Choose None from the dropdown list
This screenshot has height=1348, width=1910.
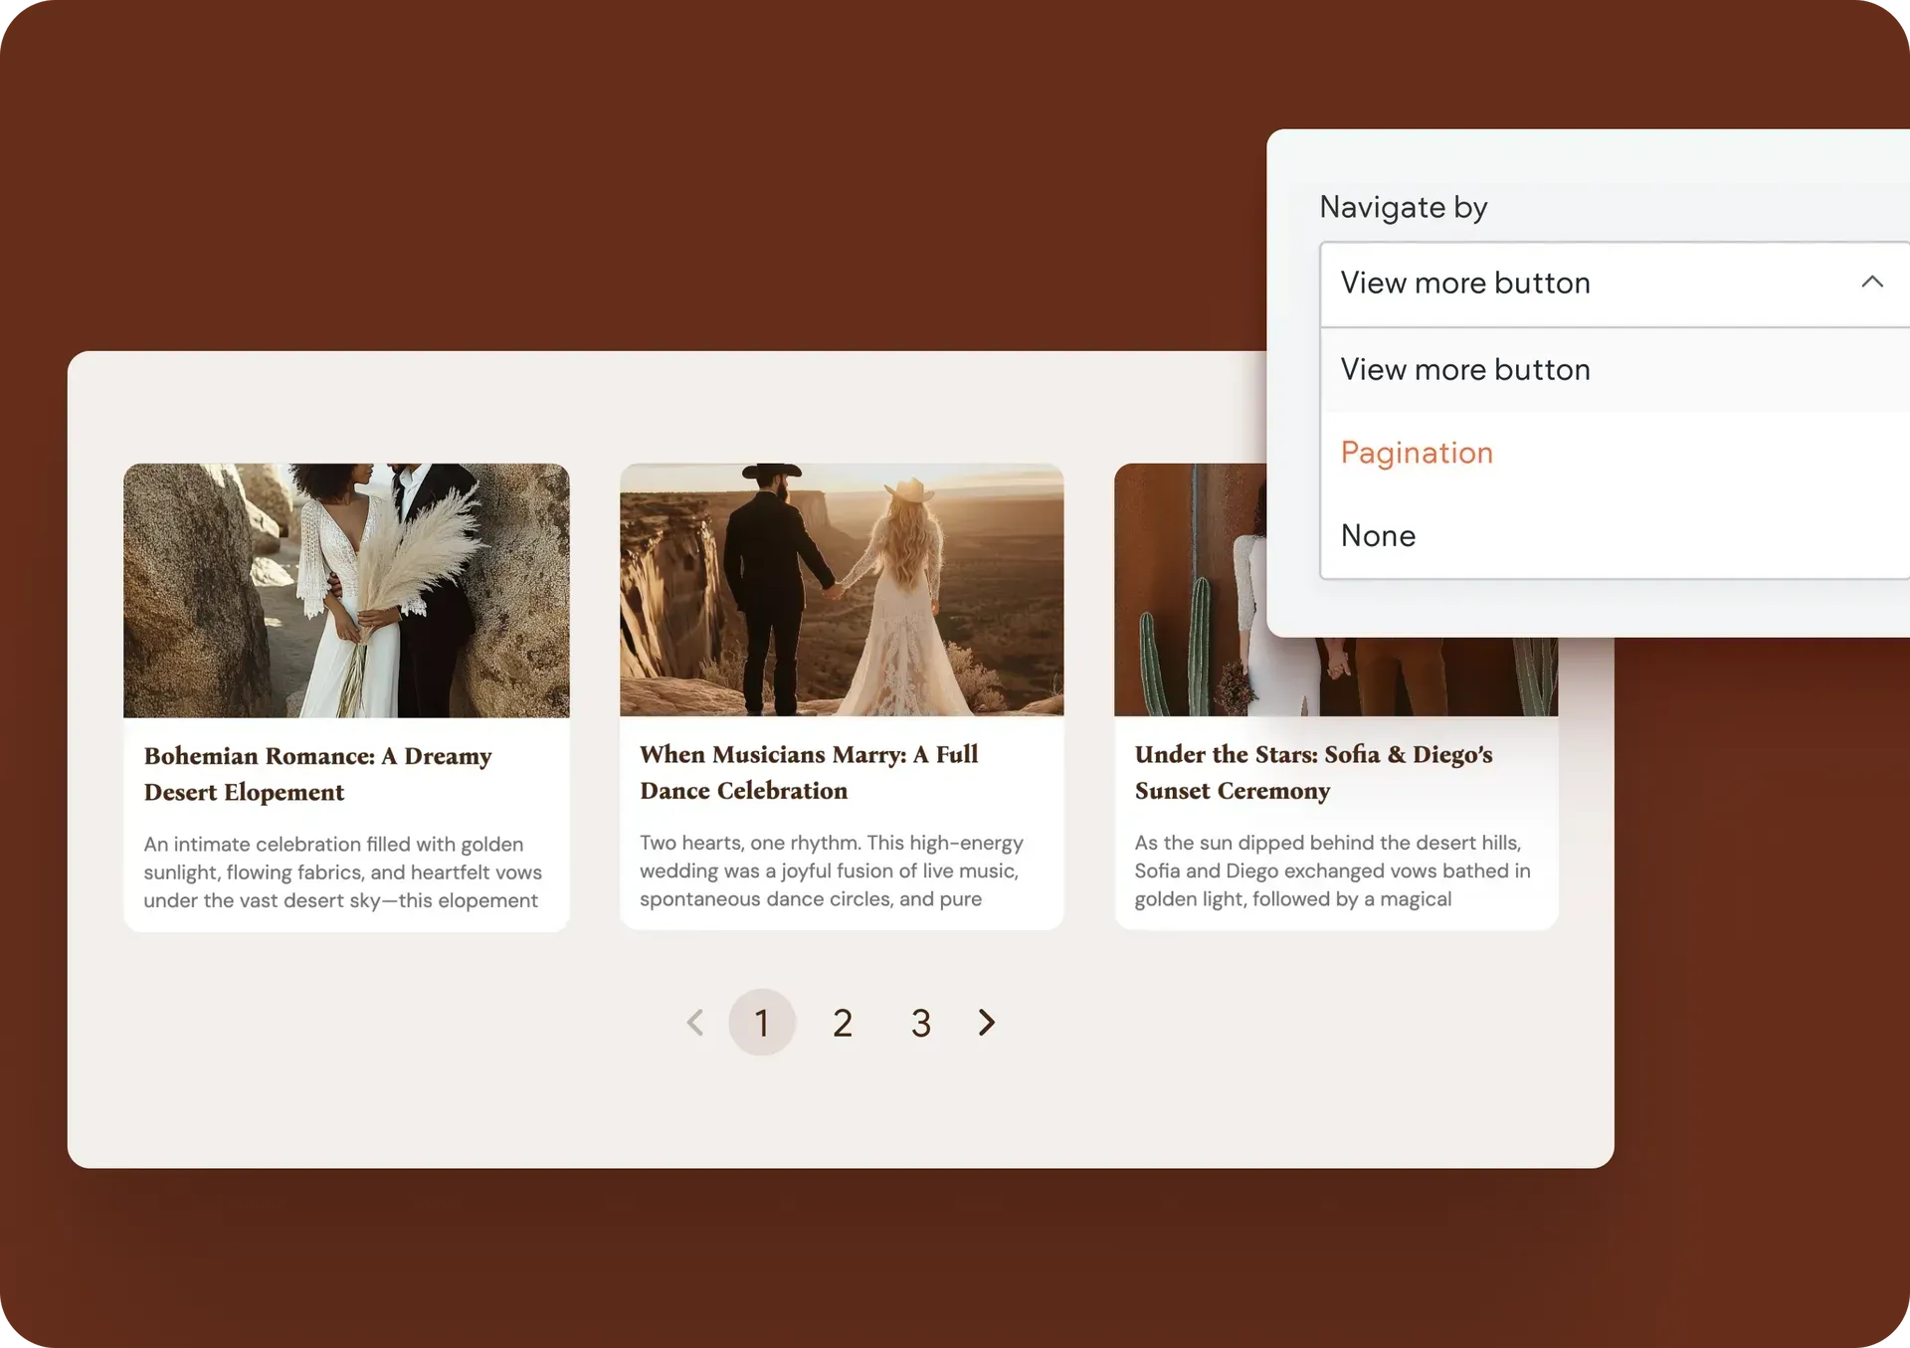1378,535
